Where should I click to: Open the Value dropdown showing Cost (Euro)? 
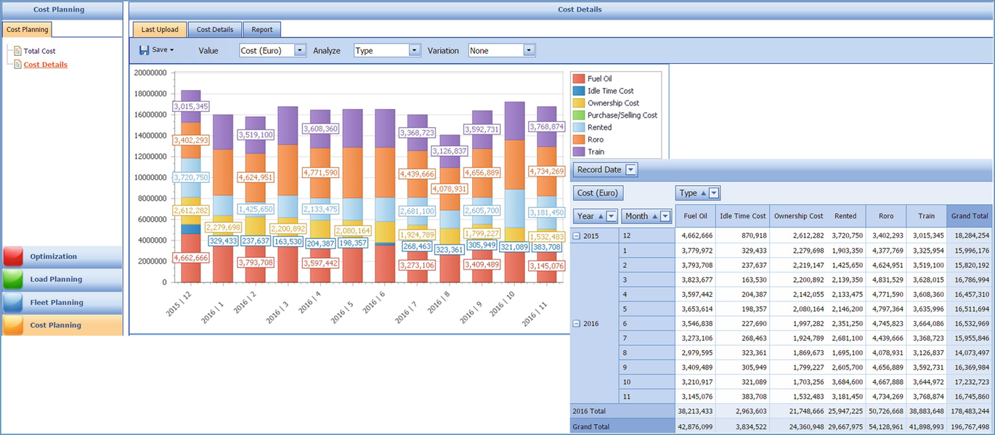(x=301, y=50)
